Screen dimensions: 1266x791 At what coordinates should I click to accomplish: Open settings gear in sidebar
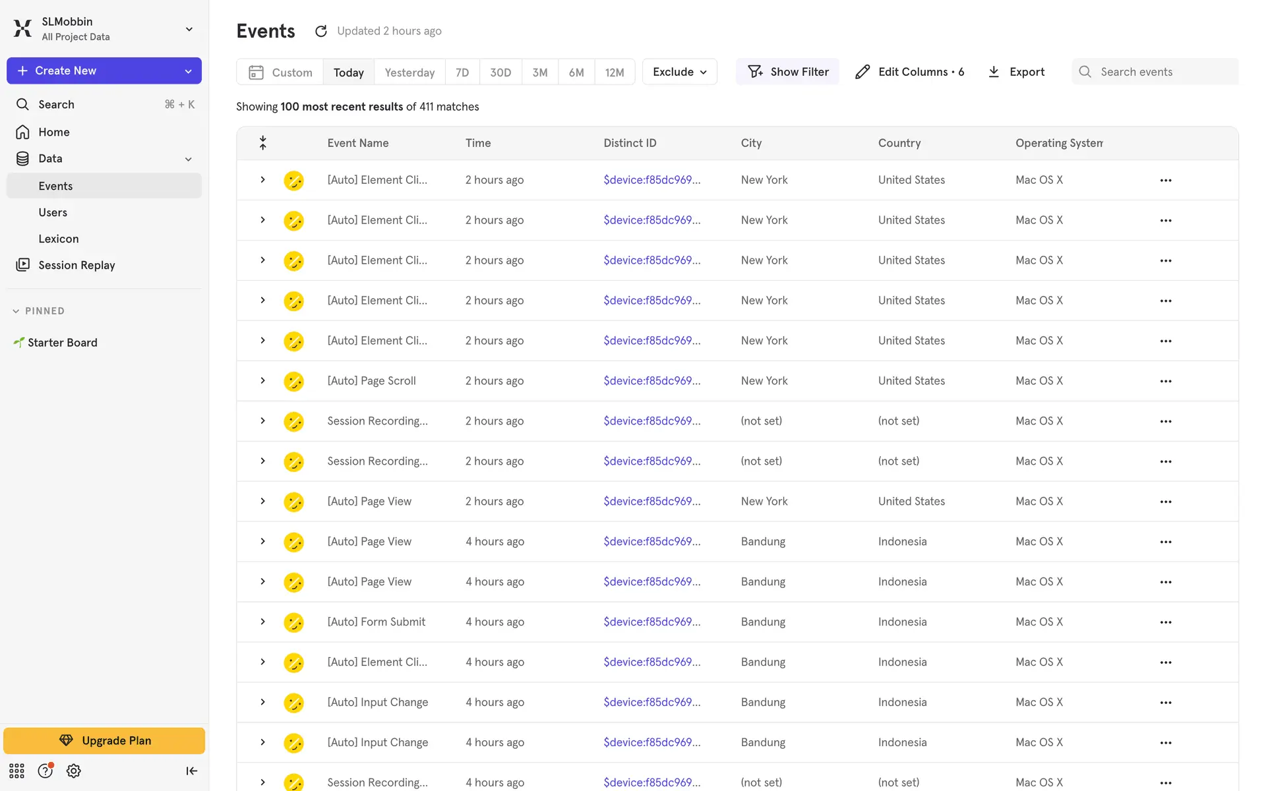click(x=74, y=771)
